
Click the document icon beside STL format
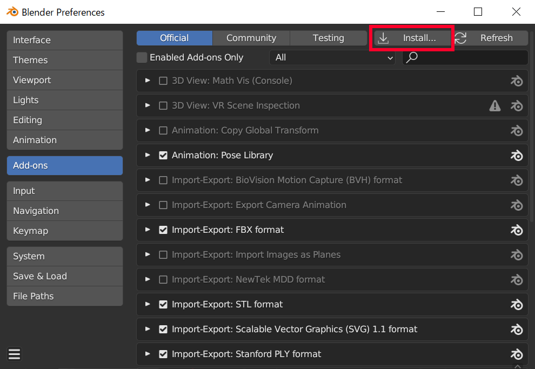517,304
